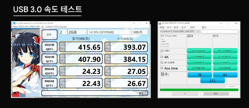This screenshot has width=249, height=108.
Task: Uncheck the 시퀀스 (Seq) test checkbox
Action: coord(162,51)
